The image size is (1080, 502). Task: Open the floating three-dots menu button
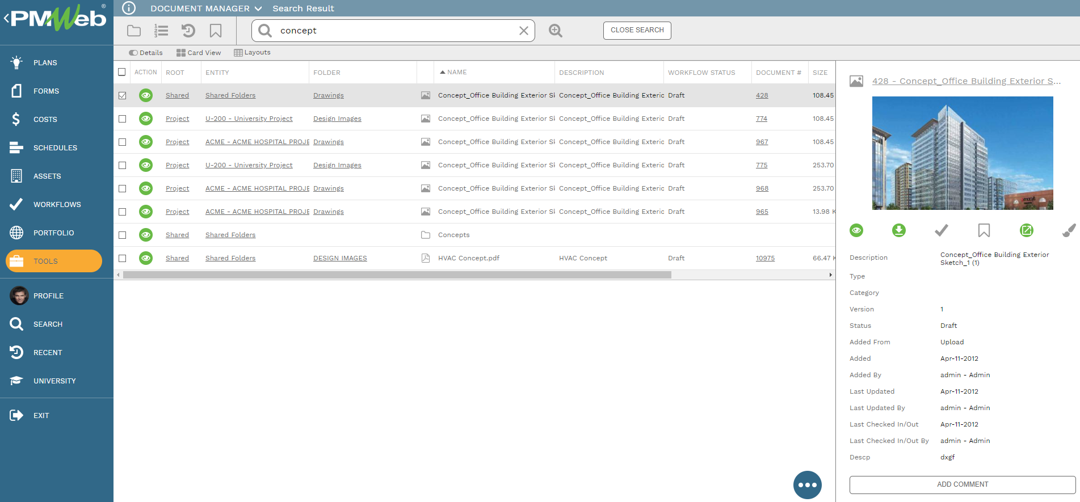pyautogui.click(x=807, y=485)
